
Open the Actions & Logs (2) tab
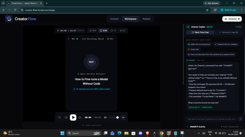click(x=229, y=32)
